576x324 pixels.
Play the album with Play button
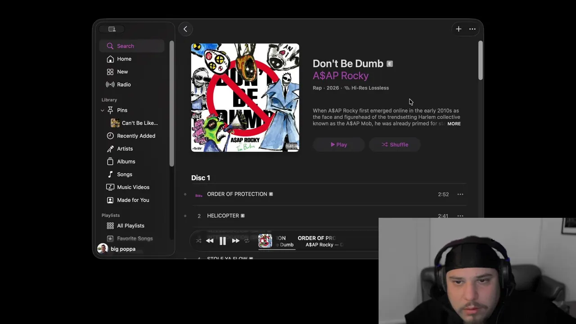coord(339,144)
